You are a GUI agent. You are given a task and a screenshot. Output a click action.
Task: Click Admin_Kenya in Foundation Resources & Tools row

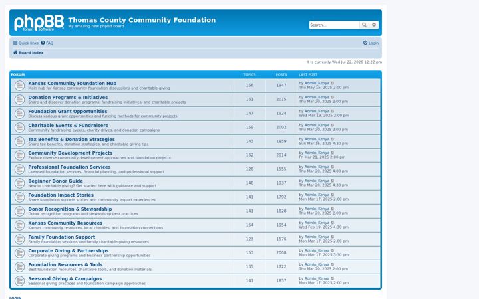tap(317, 264)
